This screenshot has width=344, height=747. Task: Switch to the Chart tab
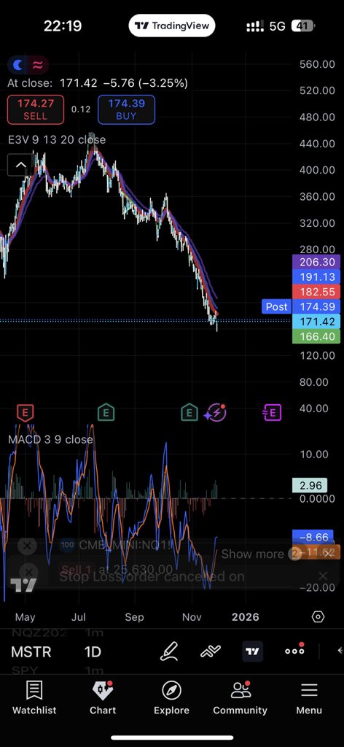pyautogui.click(x=103, y=697)
